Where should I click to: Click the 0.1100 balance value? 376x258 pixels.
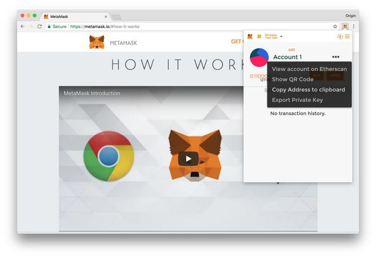pyautogui.click(x=258, y=76)
